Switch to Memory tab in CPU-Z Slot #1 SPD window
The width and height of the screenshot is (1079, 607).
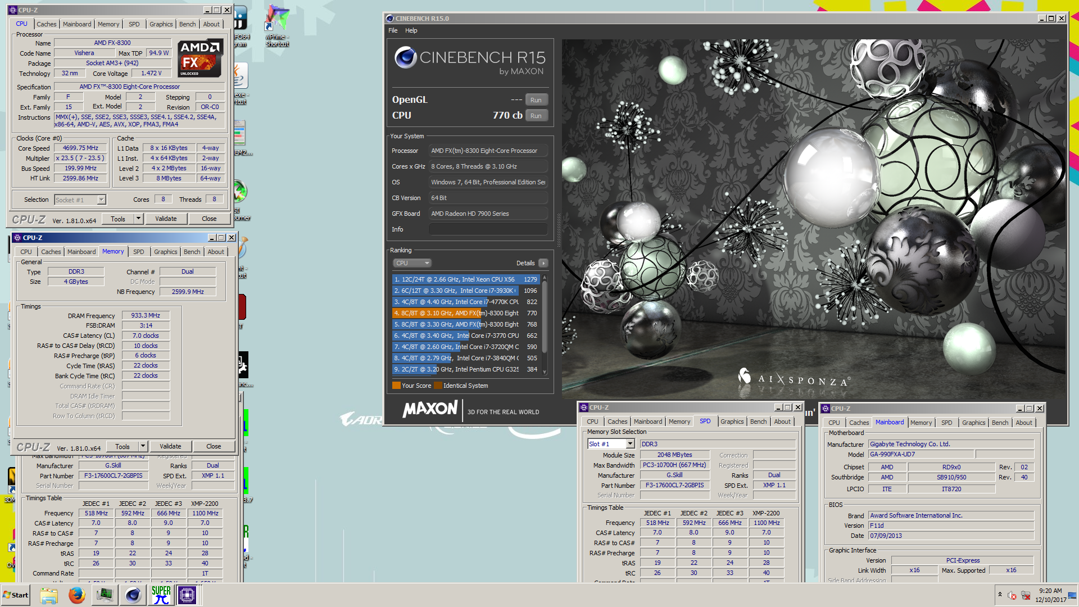[679, 422]
